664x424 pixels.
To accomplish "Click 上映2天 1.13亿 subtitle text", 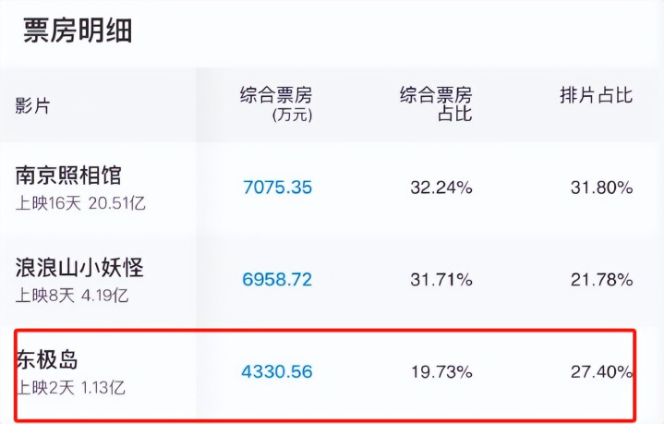I will 70,388.
